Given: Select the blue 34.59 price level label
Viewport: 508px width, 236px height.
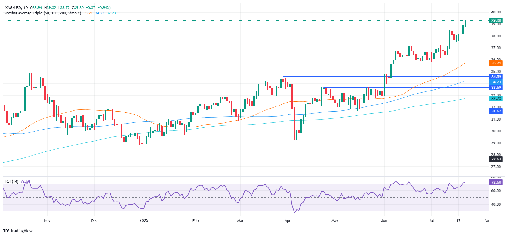Looking at the screenshot, I should coord(496,77).
